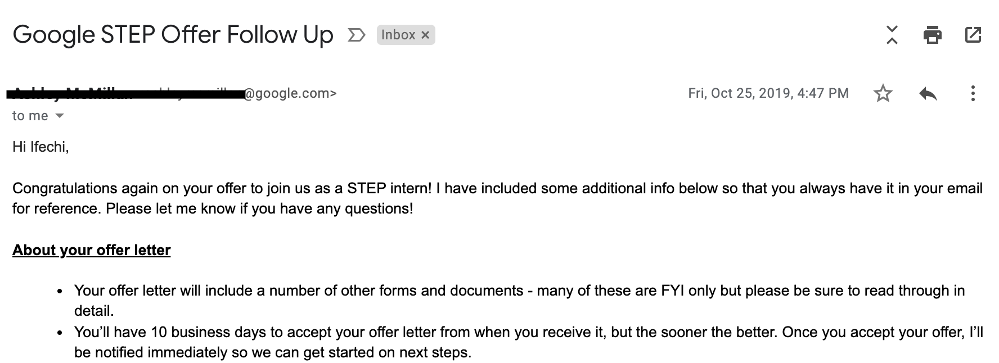Star this email from Oct 25
Screen dimensions: 999x363
(883, 93)
